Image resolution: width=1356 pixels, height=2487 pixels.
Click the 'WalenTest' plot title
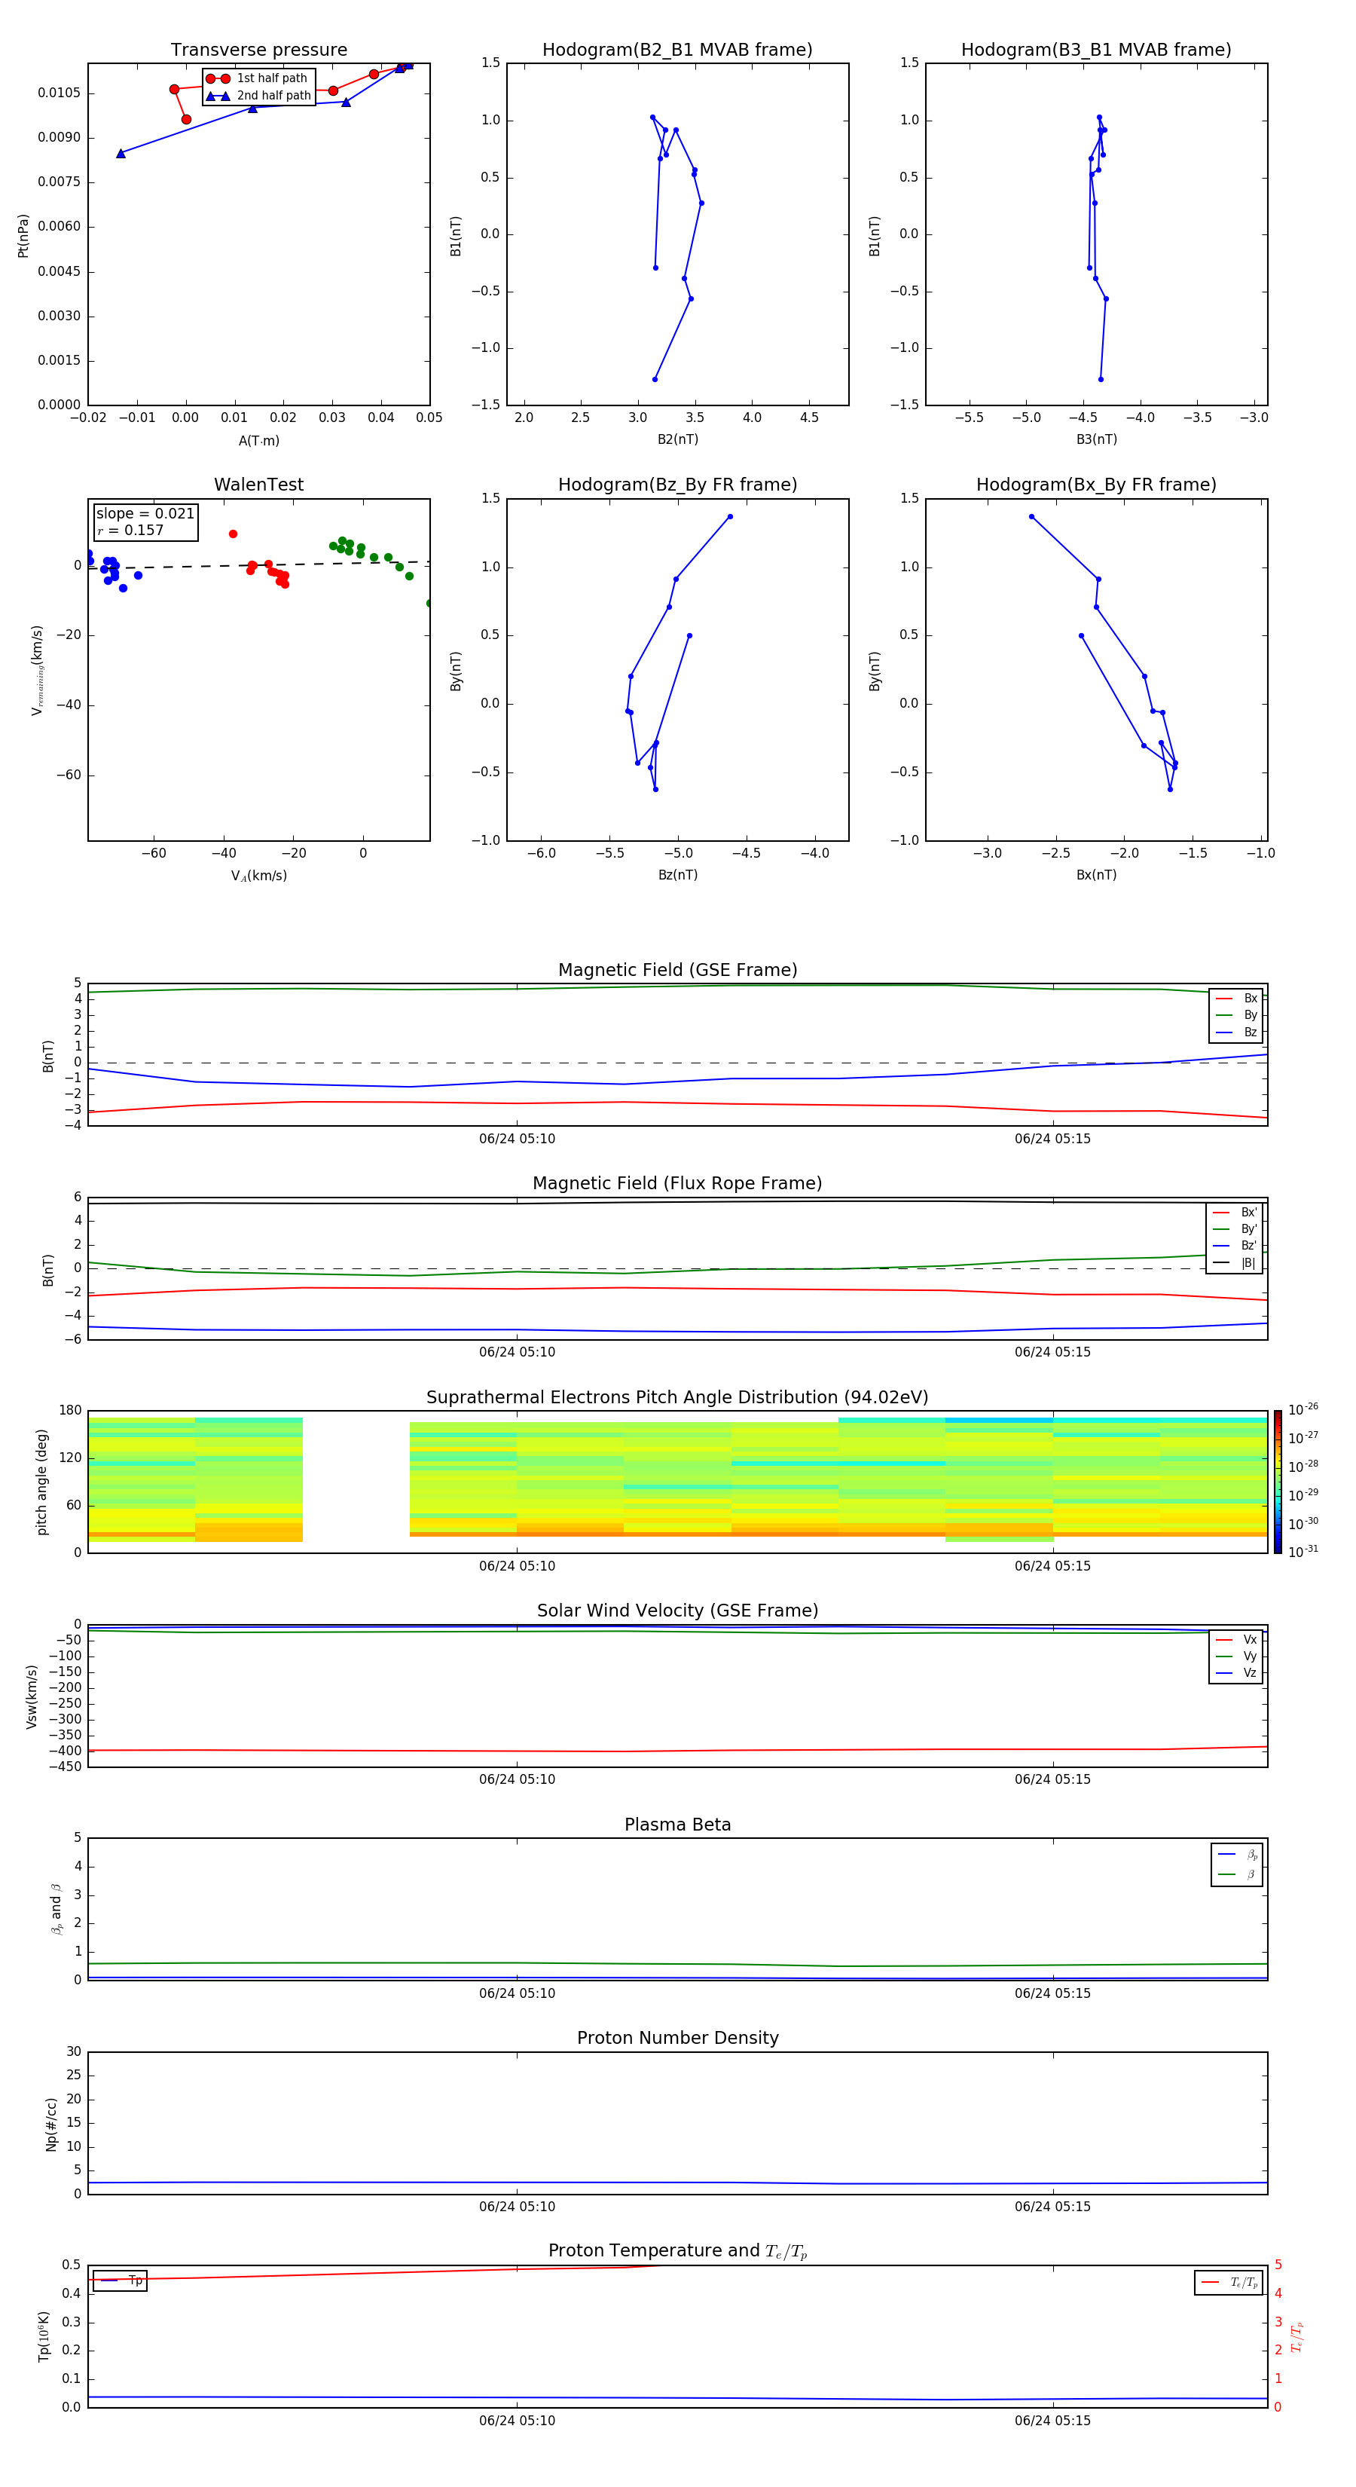[258, 485]
